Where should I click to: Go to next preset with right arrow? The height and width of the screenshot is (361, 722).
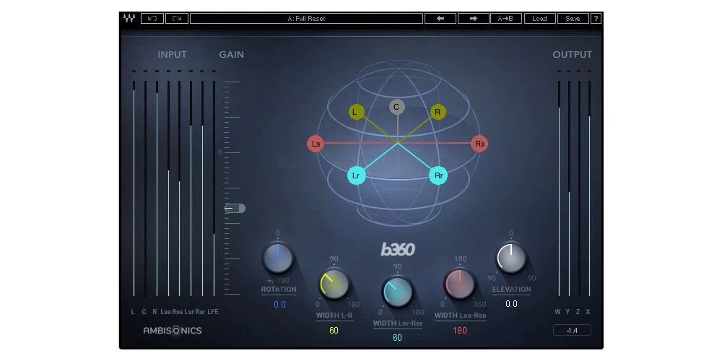point(474,19)
